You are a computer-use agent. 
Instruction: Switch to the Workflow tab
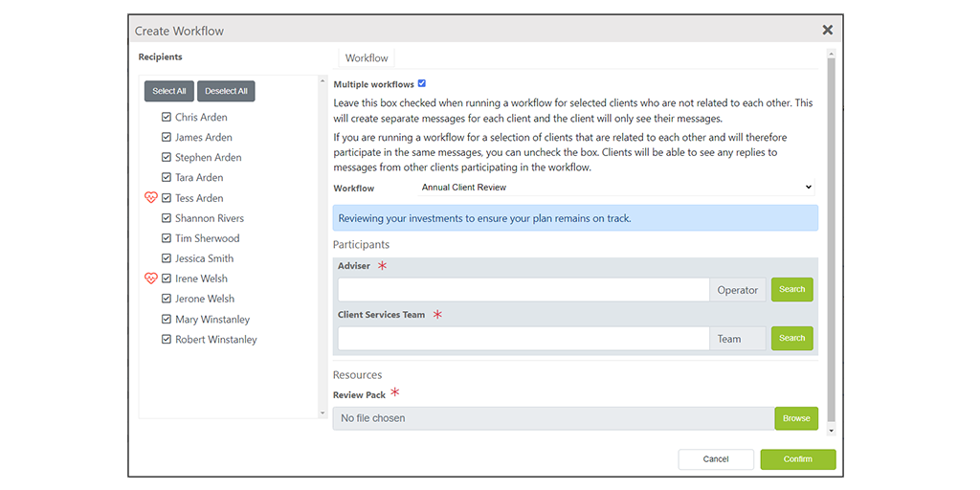[367, 58]
